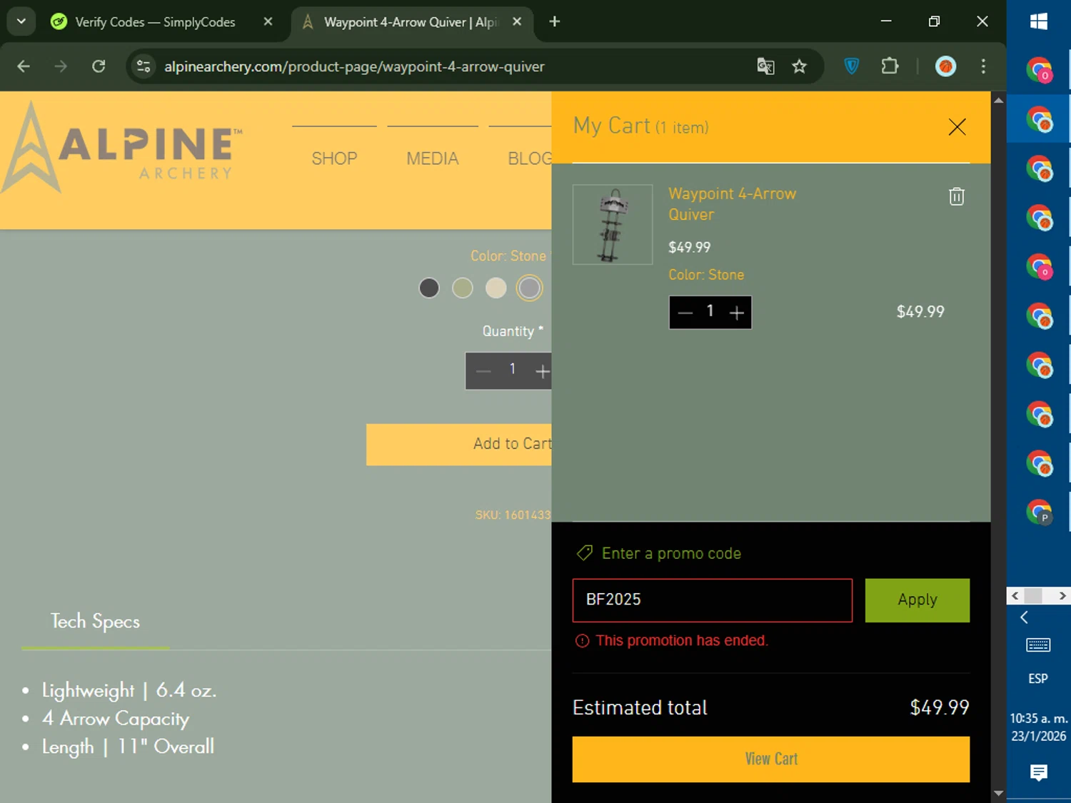The image size is (1071, 803).
Task: Increase cart item quantity with plus
Action: point(737,313)
